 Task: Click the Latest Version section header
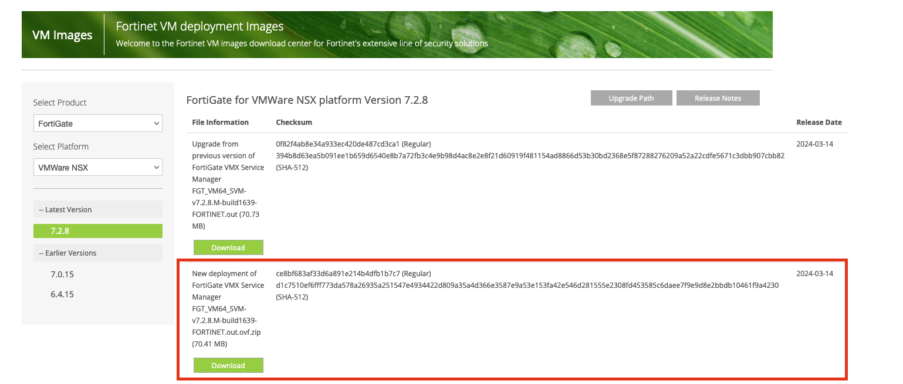pos(97,209)
